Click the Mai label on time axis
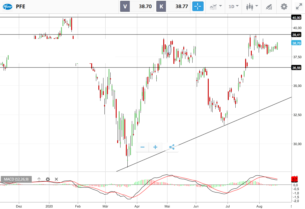 click(167, 206)
